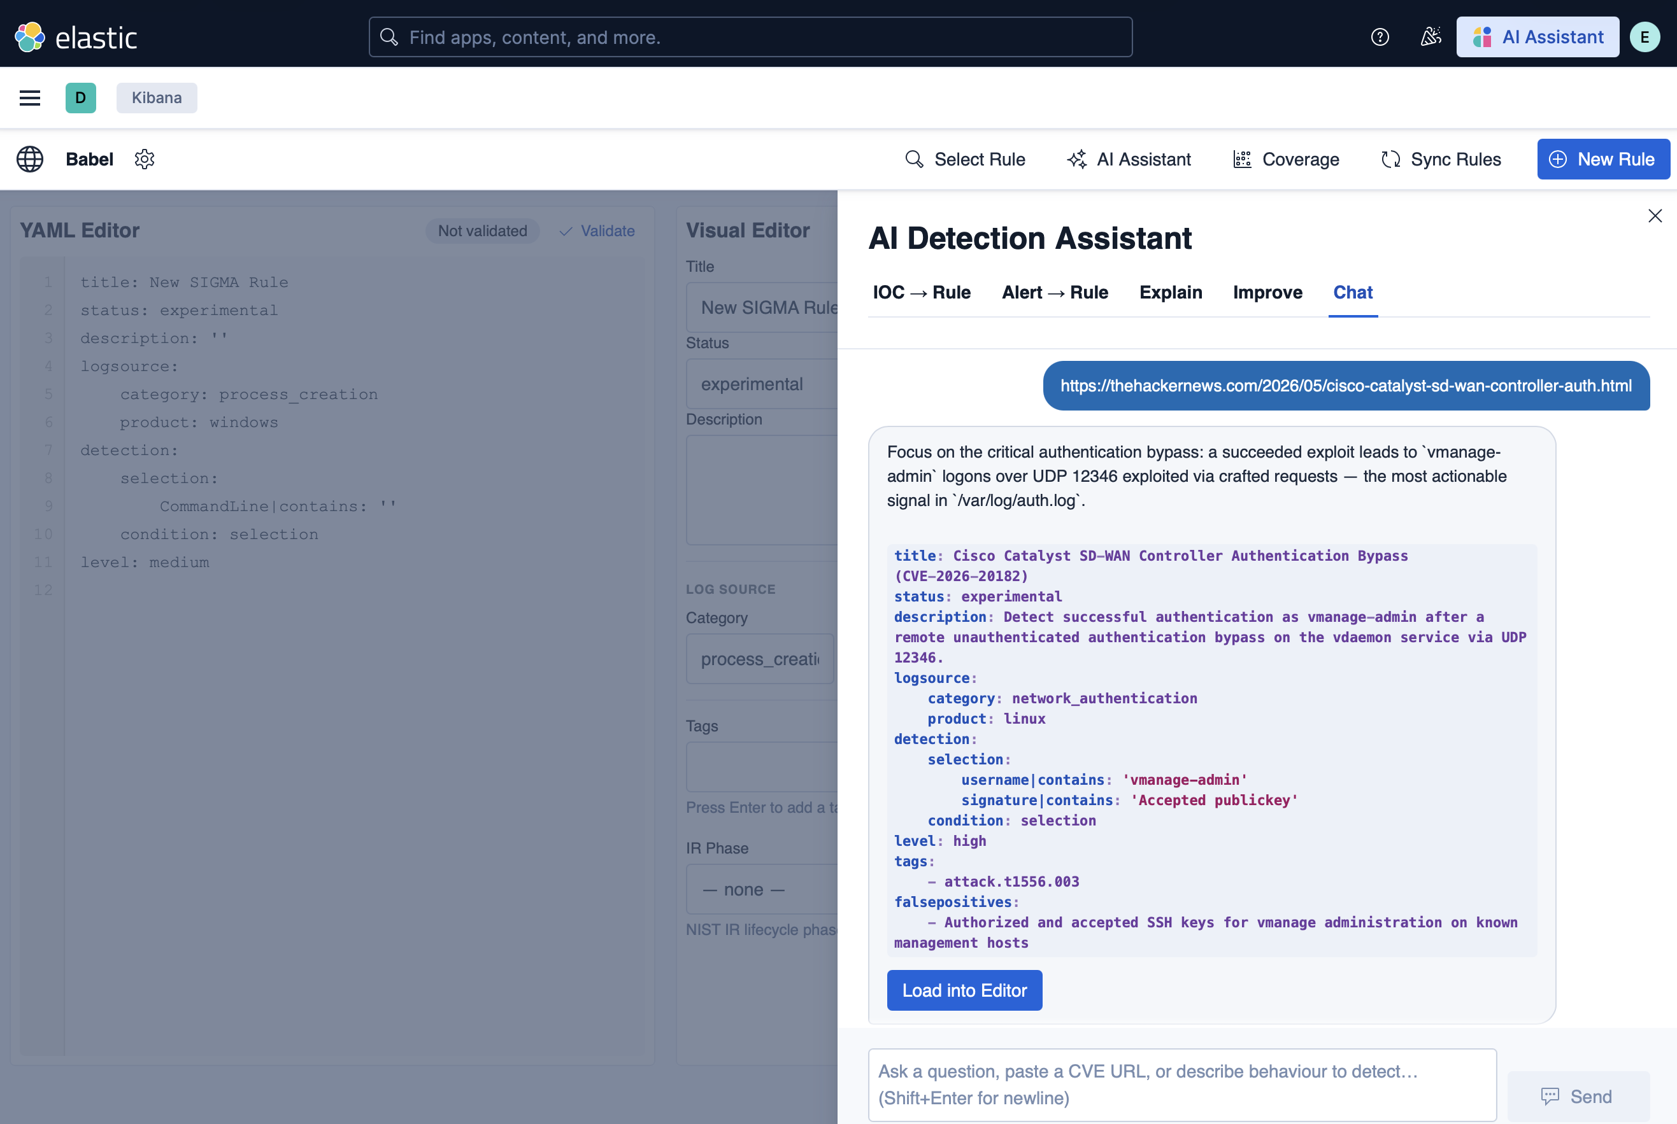Click Load into Editor button
The height and width of the screenshot is (1124, 1677).
coord(964,990)
